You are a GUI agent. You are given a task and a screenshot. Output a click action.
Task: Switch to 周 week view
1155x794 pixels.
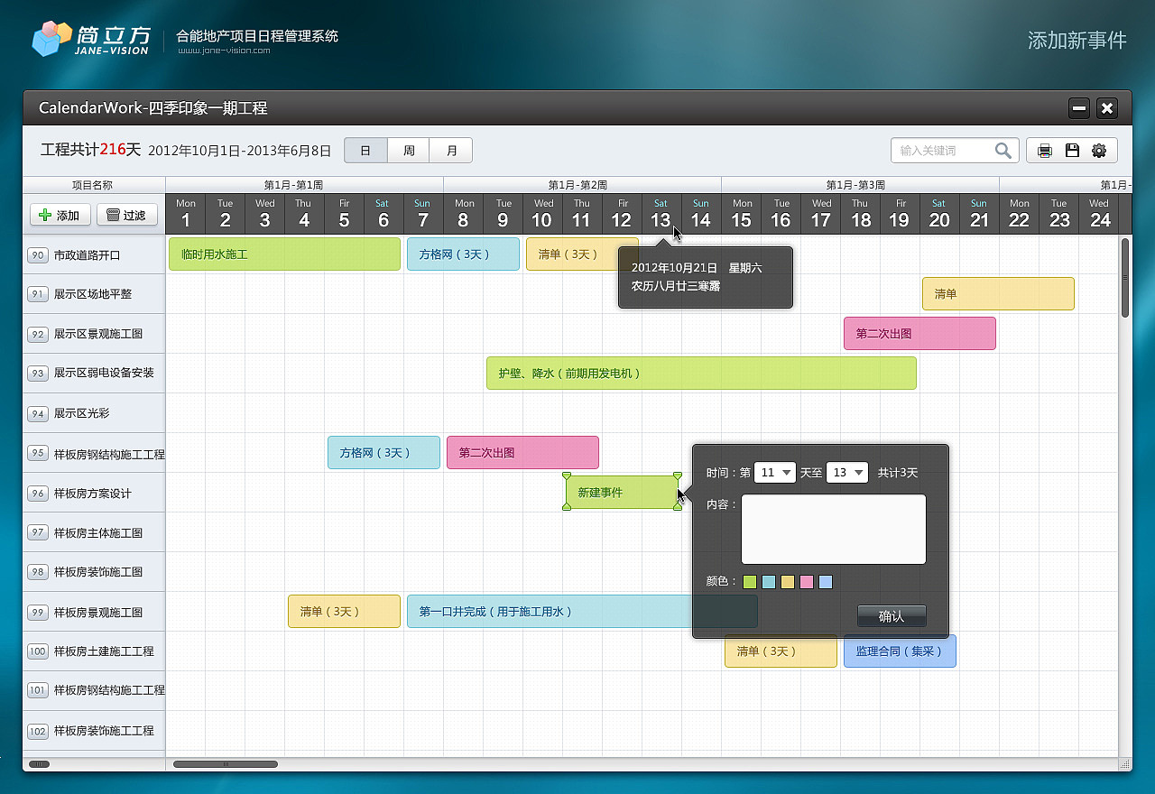[409, 151]
